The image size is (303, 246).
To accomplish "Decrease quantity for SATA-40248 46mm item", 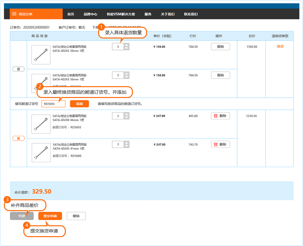I will (x=126, y=117).
